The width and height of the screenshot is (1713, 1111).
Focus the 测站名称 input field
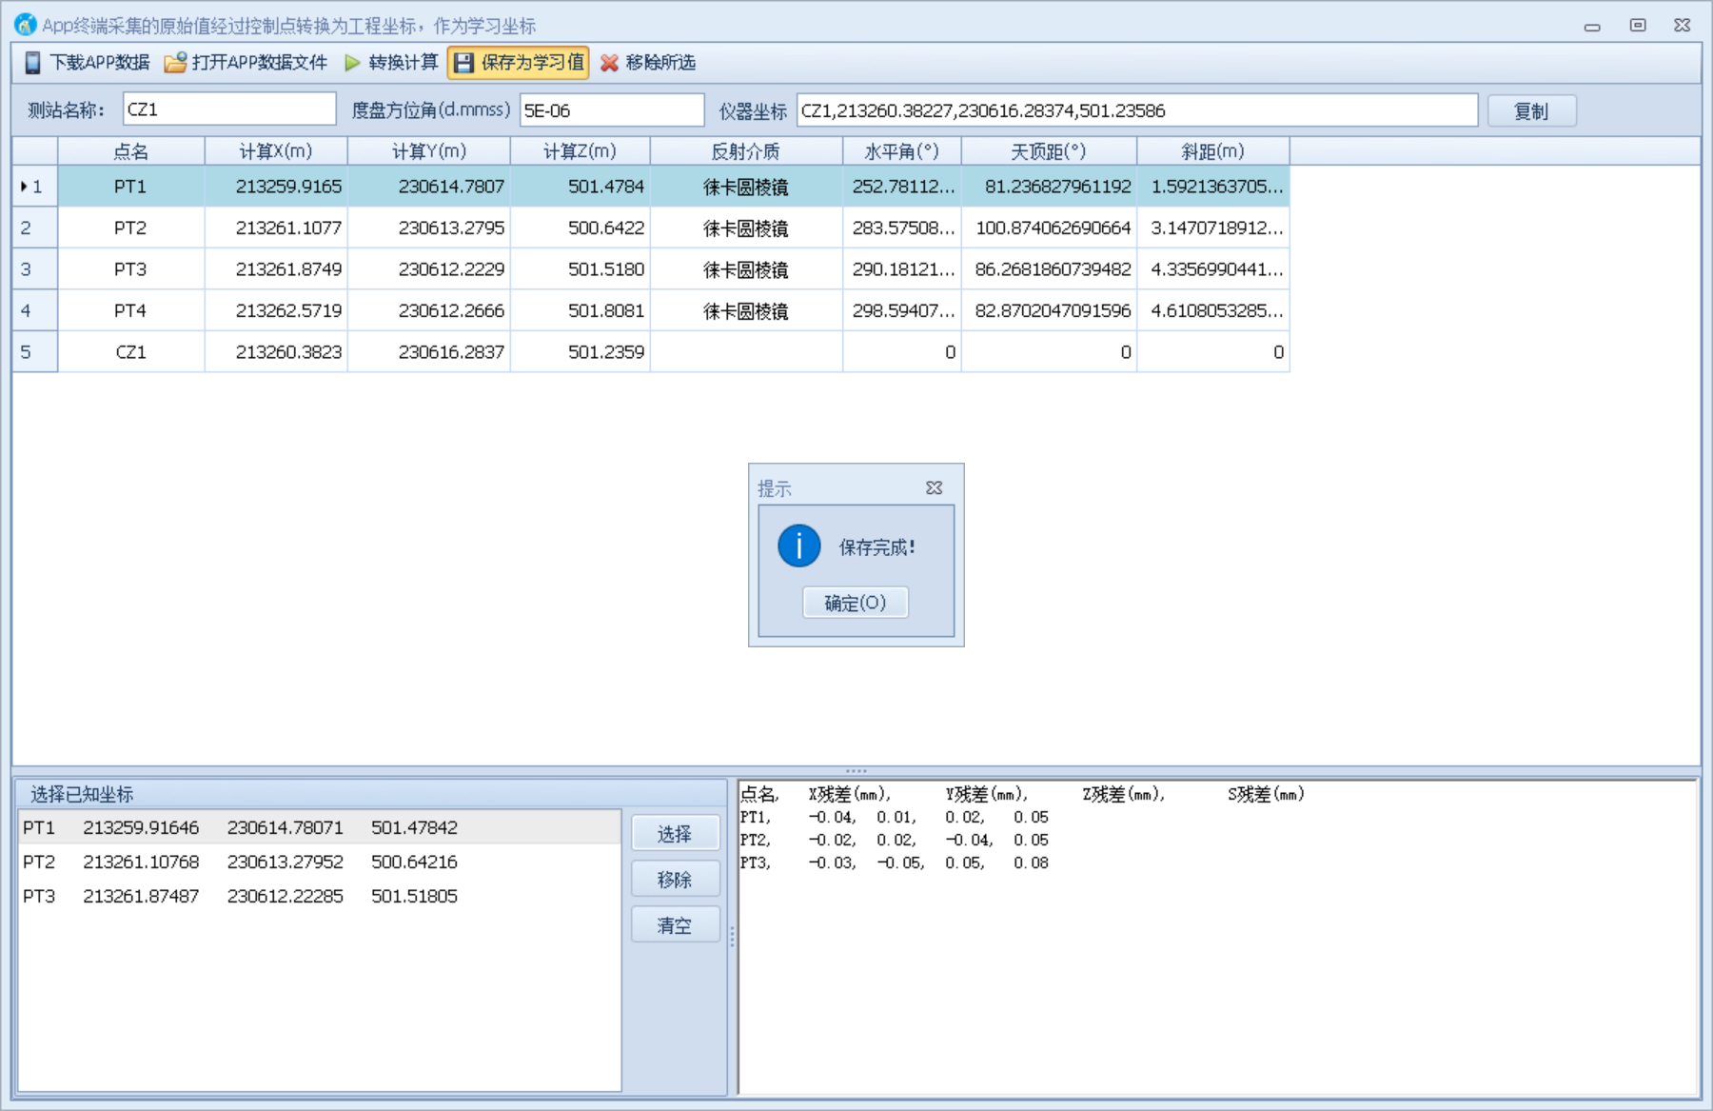[x=229, y=109]
